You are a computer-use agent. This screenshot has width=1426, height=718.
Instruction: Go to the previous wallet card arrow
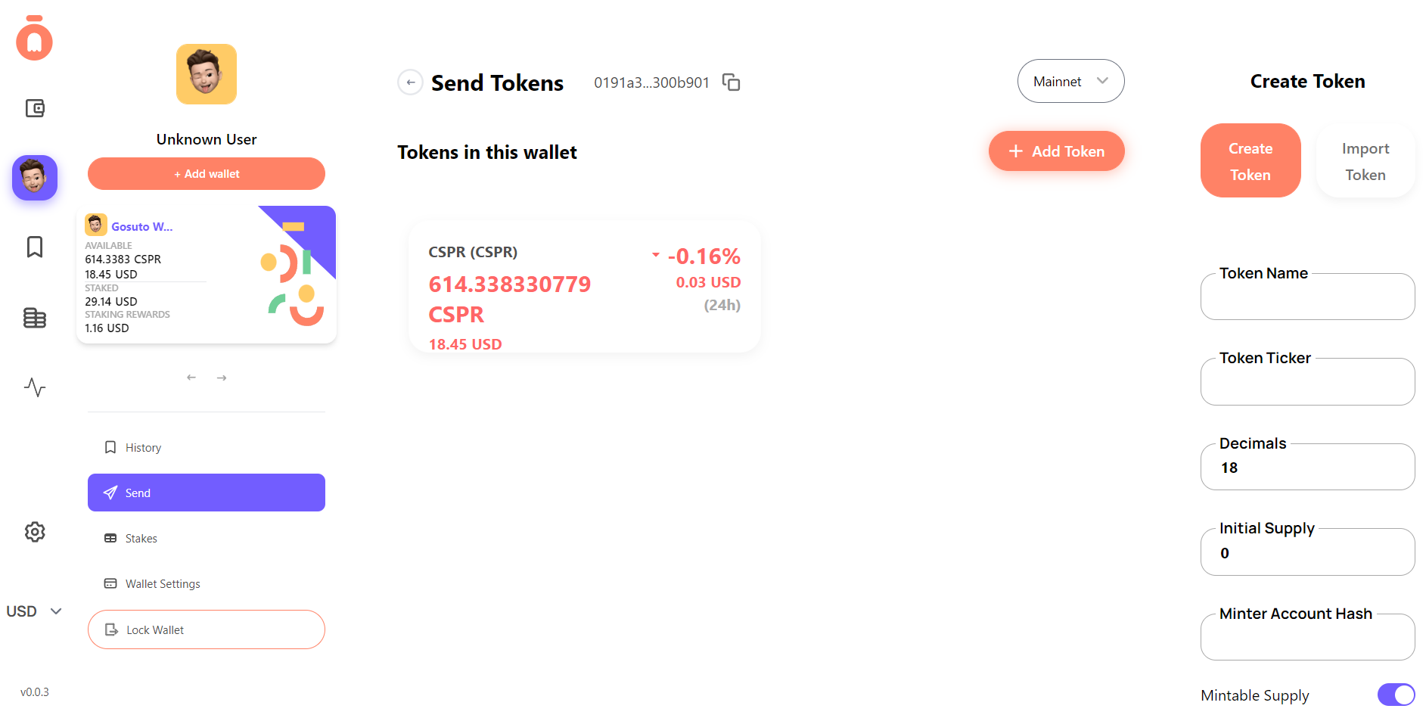tap(191, 378)
